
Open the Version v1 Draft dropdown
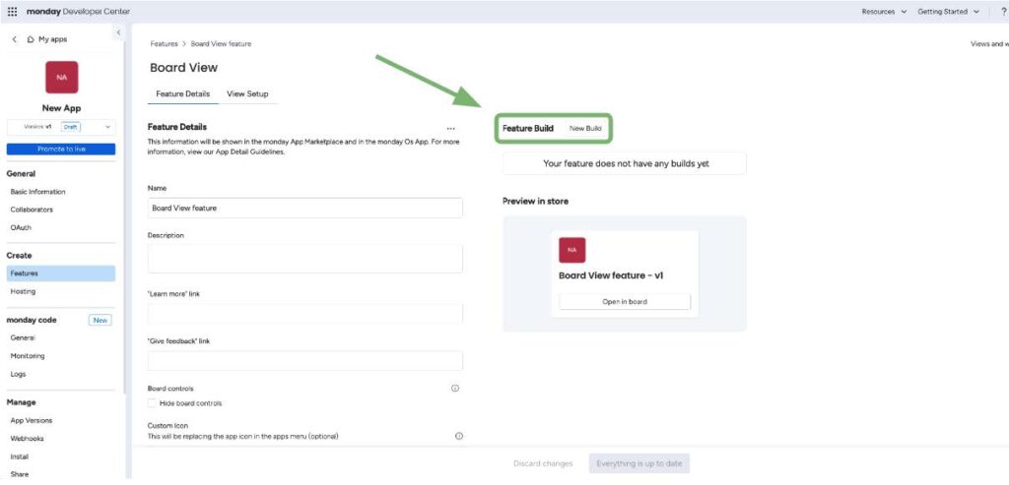pos(61,127)
